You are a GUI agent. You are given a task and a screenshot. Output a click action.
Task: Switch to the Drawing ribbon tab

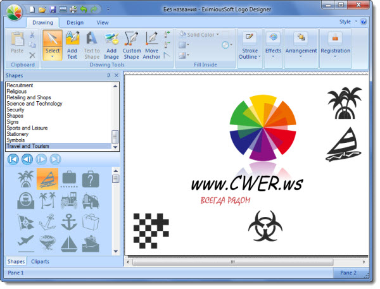[x=42, y=23]
